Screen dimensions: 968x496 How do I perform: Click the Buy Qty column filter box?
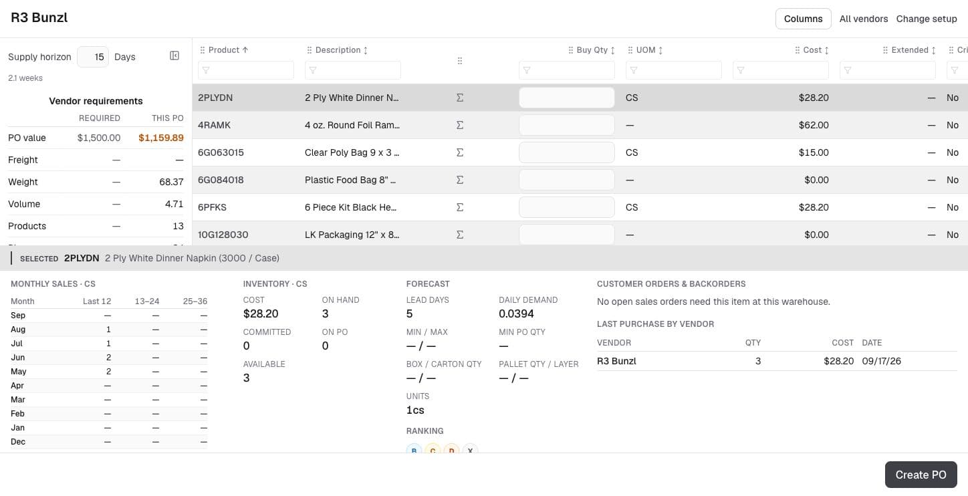pyautogui.click(x=567, y=70)
